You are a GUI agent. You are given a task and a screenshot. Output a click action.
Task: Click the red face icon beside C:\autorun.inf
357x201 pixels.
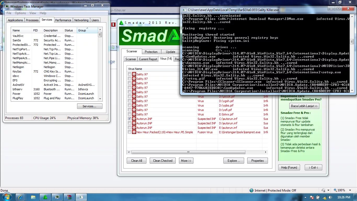pos(134,119)
